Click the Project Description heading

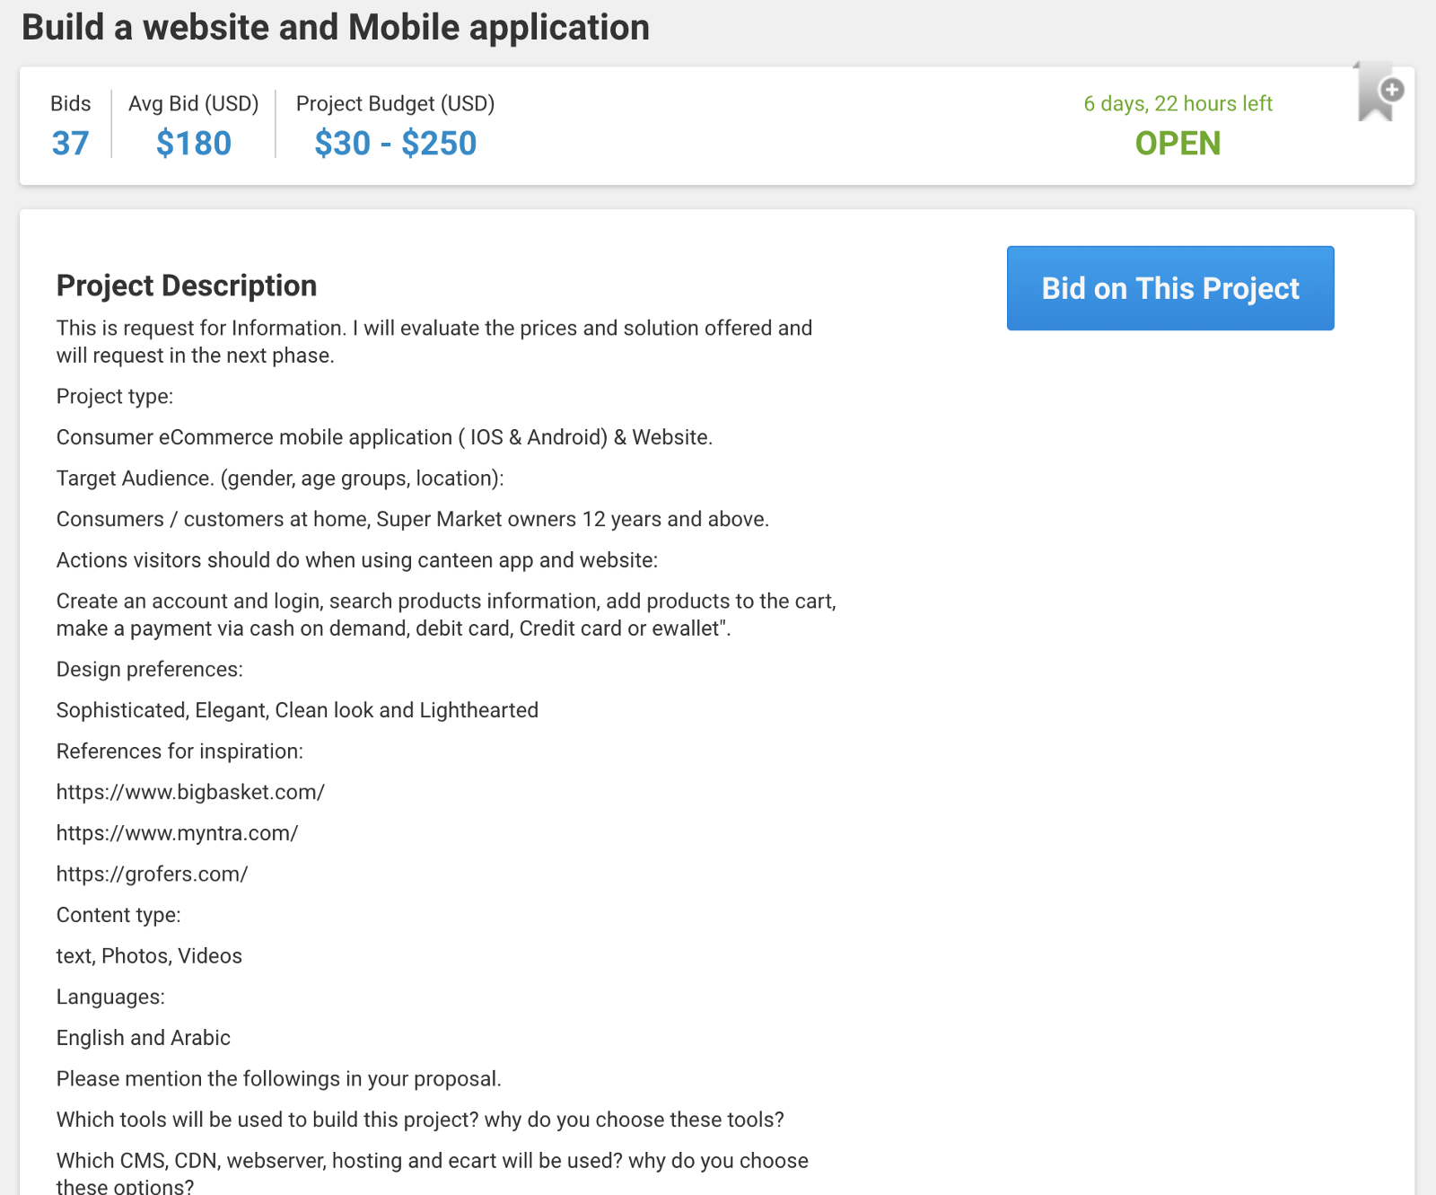coord(187,286)
